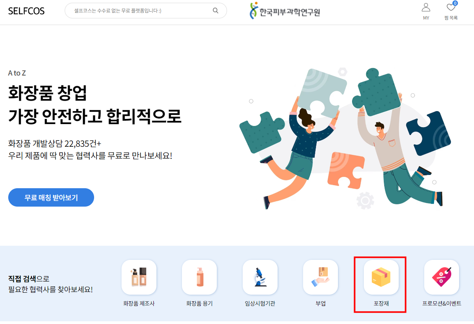Click the MY text label

point(426,18)
